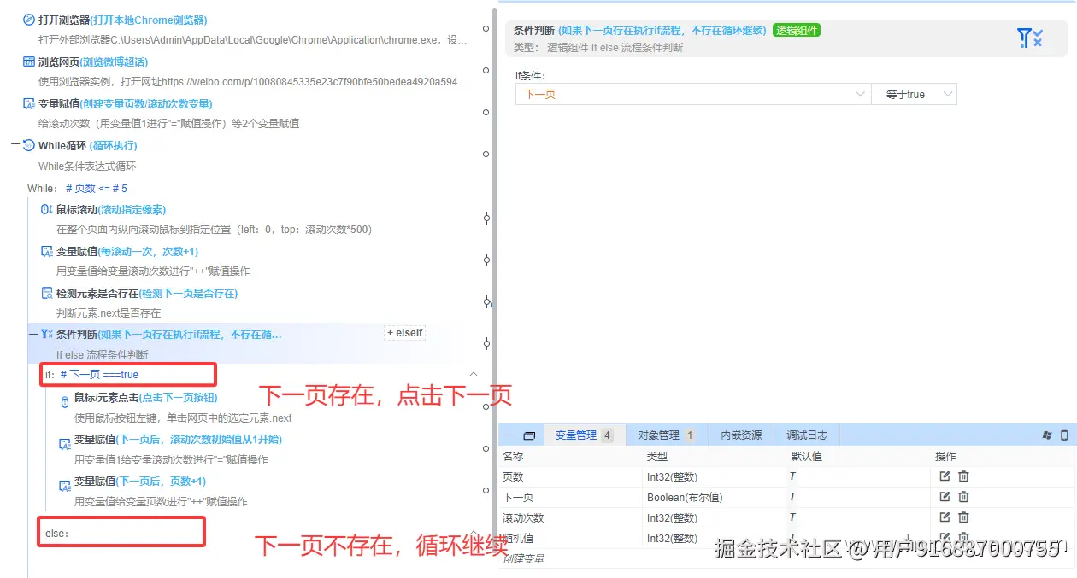Edit the 滚动次数 variable
This screenshot has height=578, width=1077.
(x=945, y=517)
